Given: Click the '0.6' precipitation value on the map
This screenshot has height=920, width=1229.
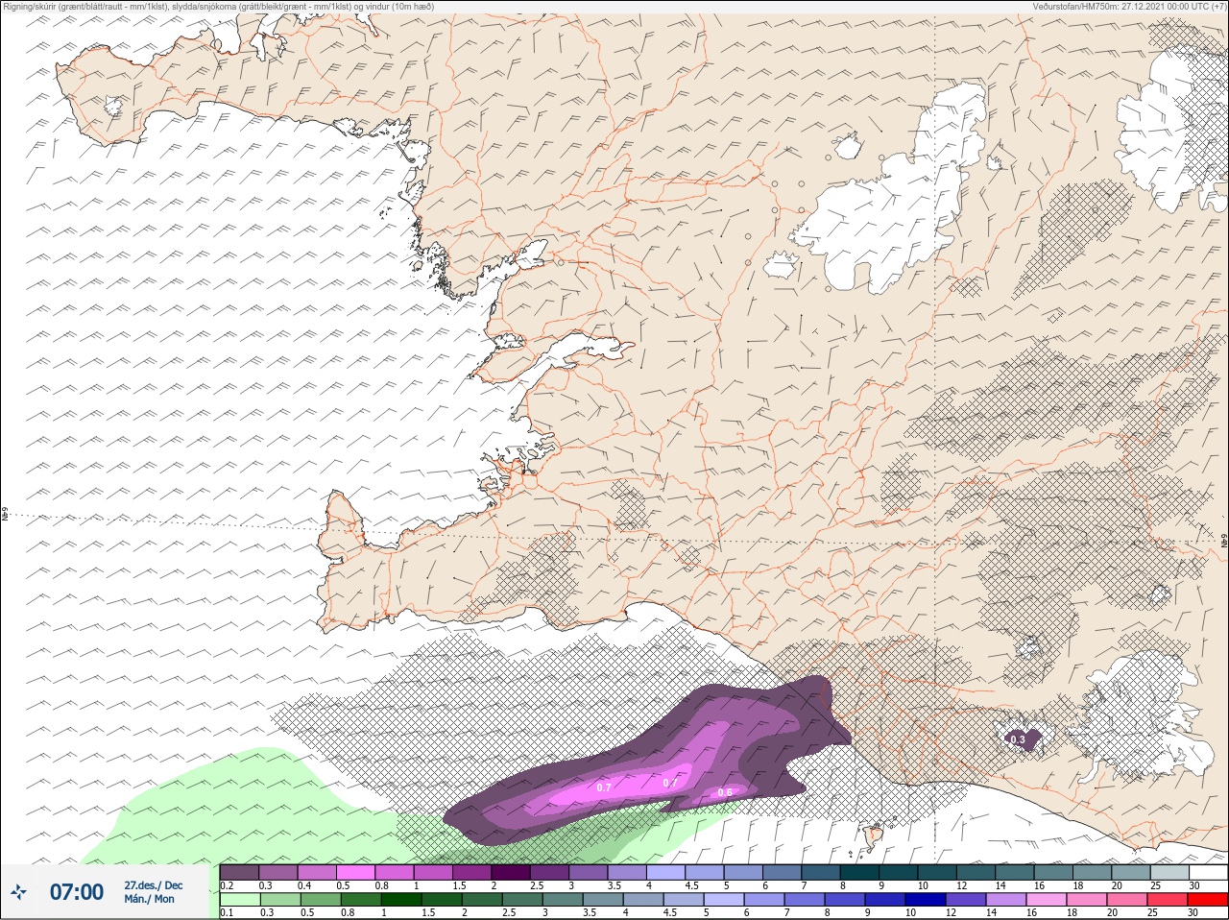Looking at the screenshot, I should pyautogui.click(x=725, y=792).
